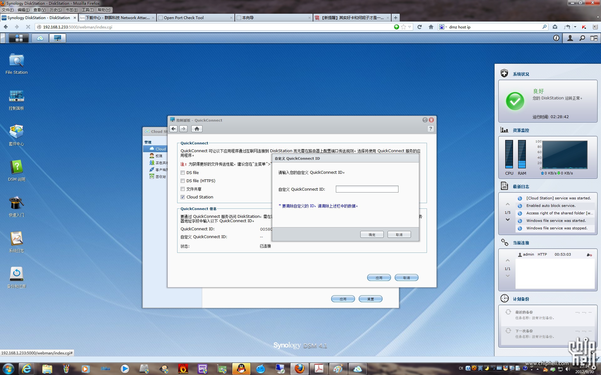Confirm custom QuickConnect ID with 确定
The height and width of the screenshot is (375, 601).
click(x=372, y=235)
